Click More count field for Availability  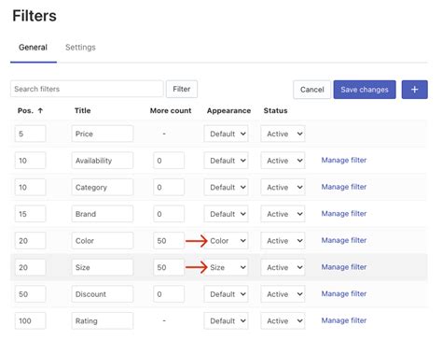169,161
